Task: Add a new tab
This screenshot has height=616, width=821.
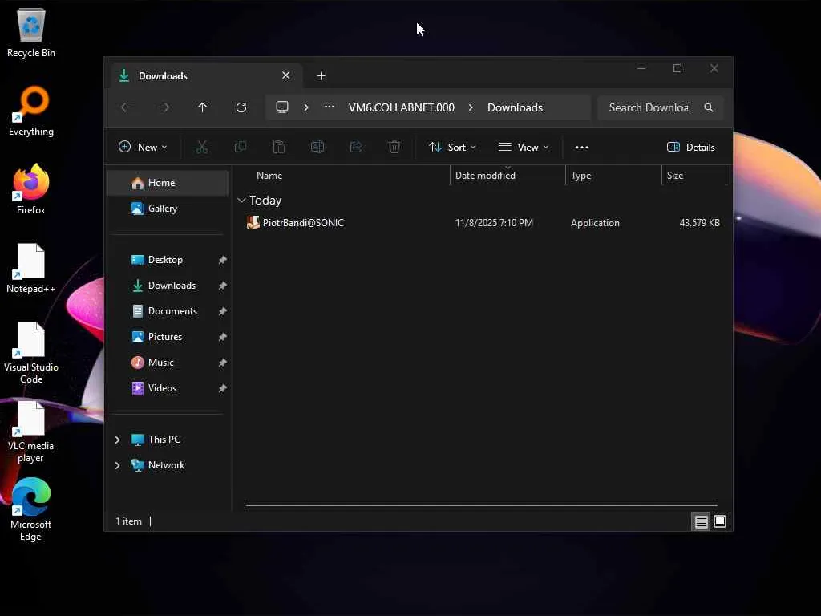Action: (x=321, y=76)
